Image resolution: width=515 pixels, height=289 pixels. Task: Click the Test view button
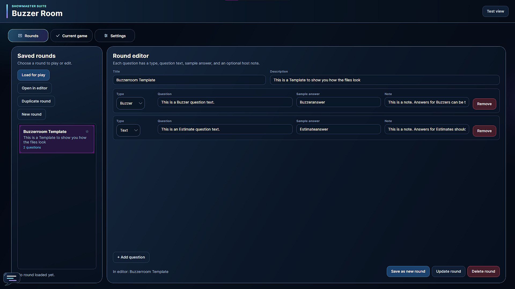[495, 11]
